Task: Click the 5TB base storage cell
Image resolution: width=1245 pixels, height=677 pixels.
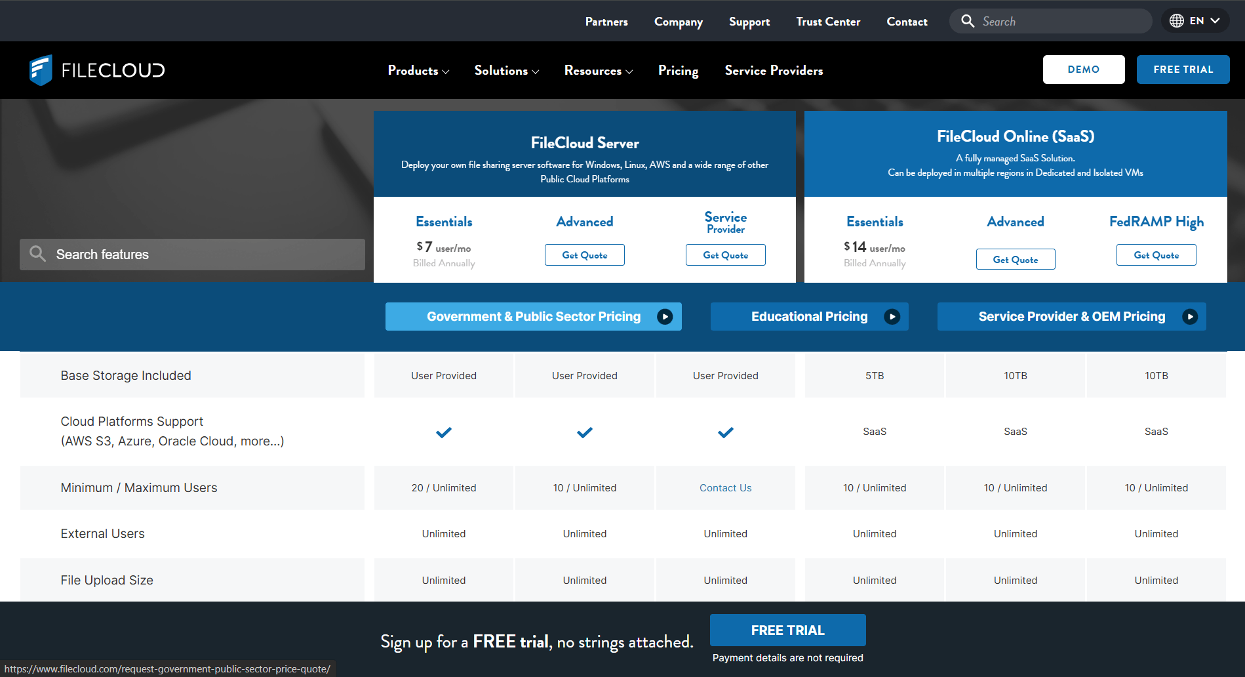Action: (875, 376)
